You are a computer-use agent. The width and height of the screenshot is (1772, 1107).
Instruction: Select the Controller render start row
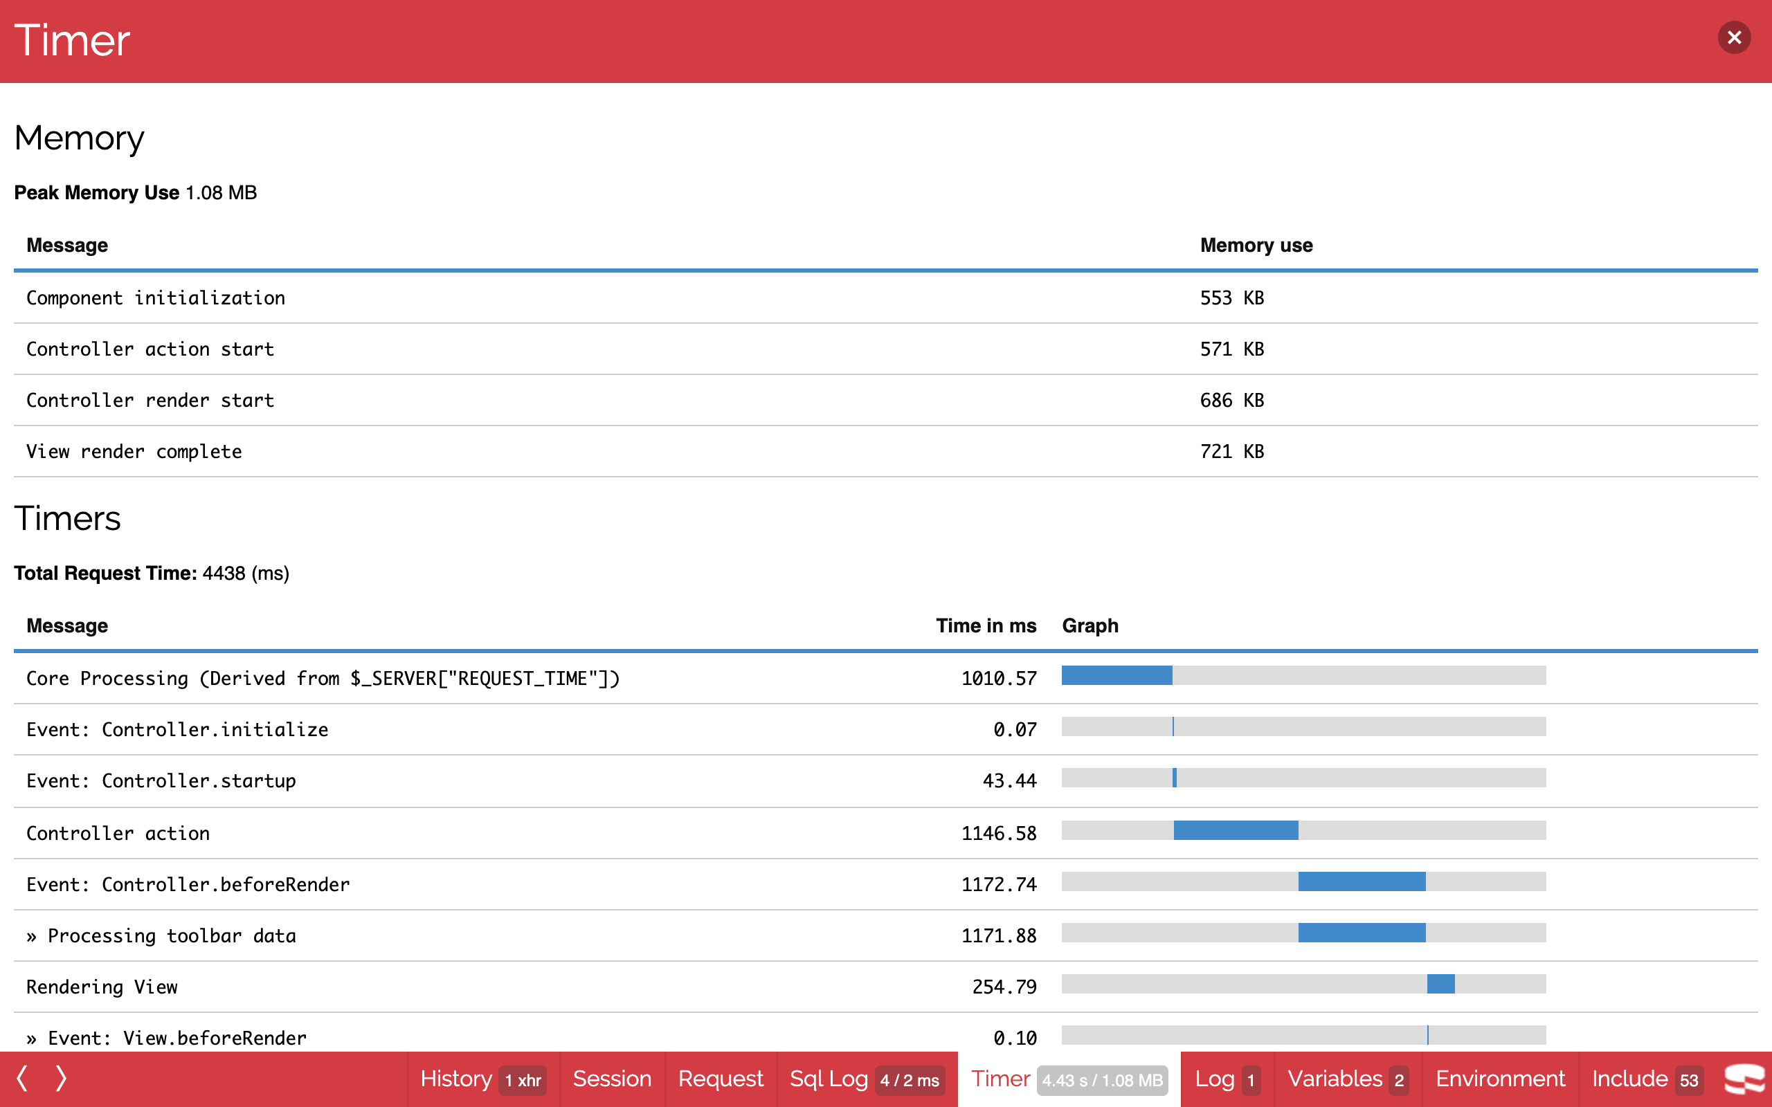point(886,401)
